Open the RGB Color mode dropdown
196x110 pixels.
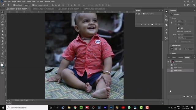[185, 35]
